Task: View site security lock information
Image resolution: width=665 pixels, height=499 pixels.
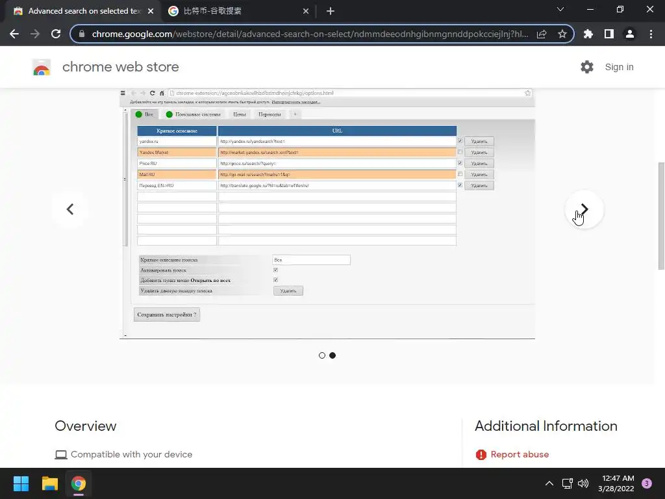Action: (x=81, y=34)
